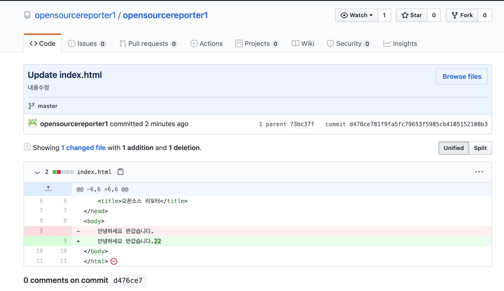
Task: Click the Projects board icon
Action: point(239,44)
